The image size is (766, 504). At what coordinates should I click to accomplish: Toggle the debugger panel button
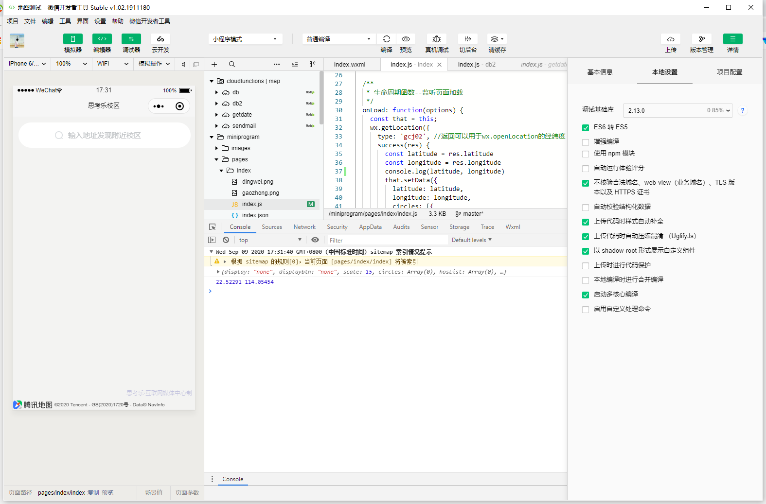click(x=131, y=39)
